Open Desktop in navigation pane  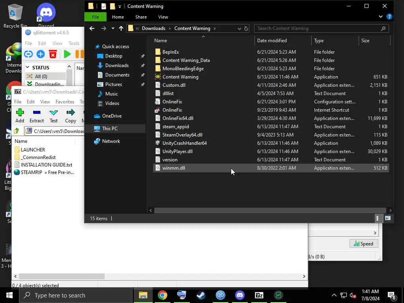point(113,56)
